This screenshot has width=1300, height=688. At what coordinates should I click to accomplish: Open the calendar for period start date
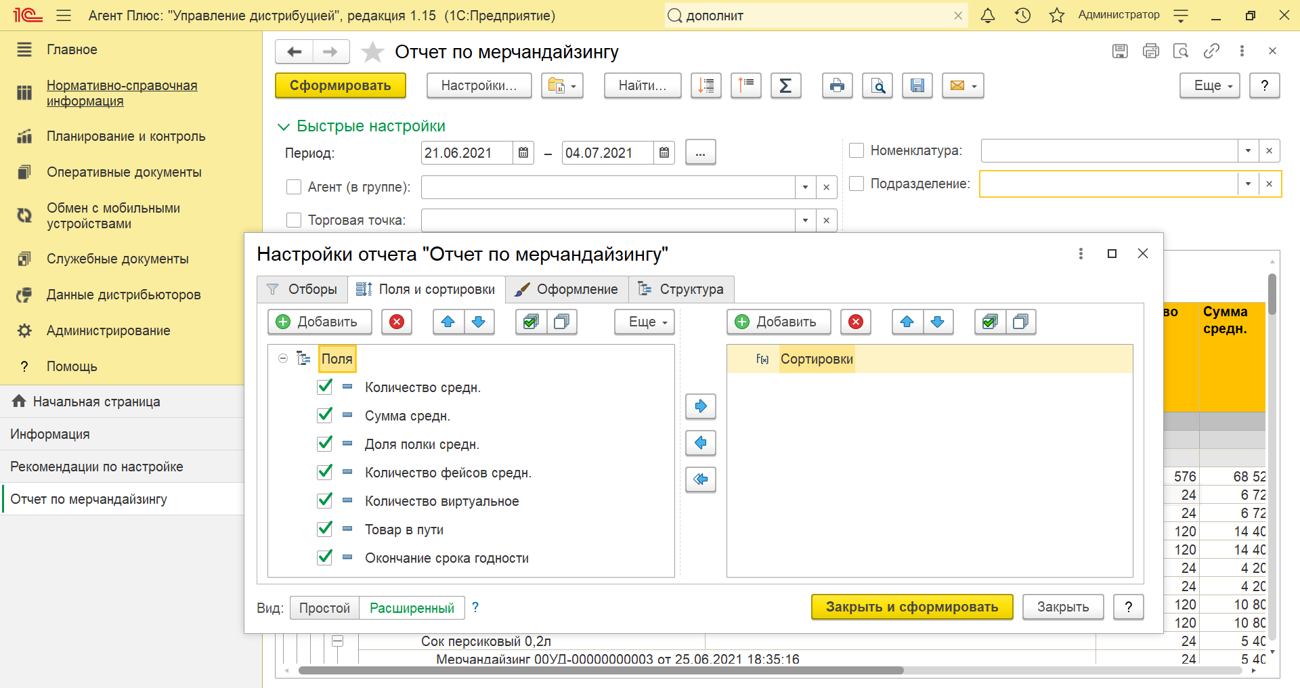[x=523, y=153]
